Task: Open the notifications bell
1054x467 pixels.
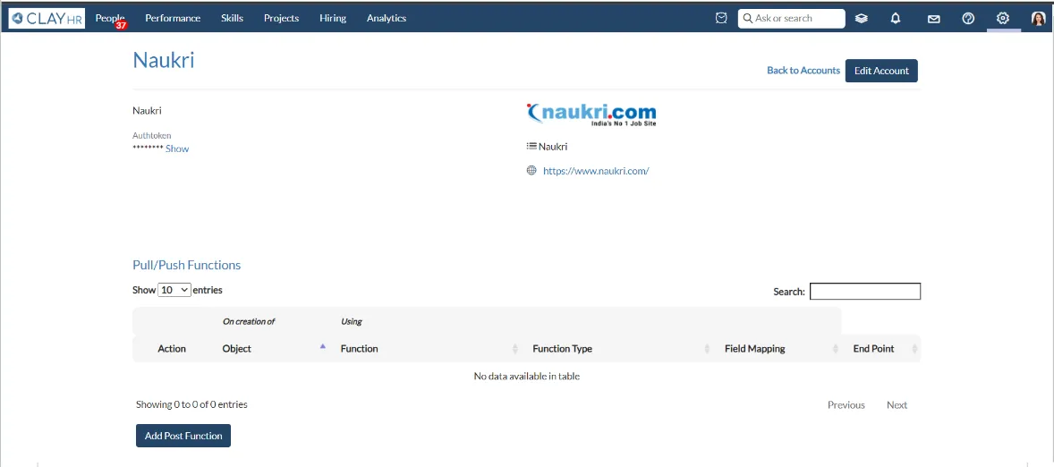Action: (896, 18)
